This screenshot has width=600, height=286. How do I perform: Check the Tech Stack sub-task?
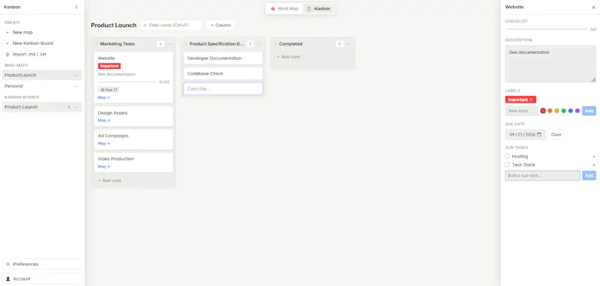508,165
